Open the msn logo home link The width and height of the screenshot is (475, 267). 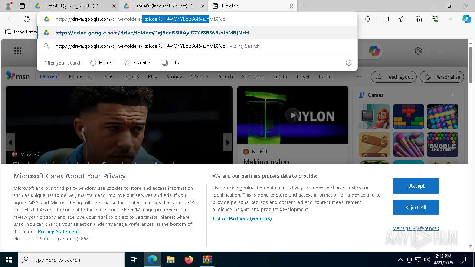pyautogui.click(x=18, y=76)
